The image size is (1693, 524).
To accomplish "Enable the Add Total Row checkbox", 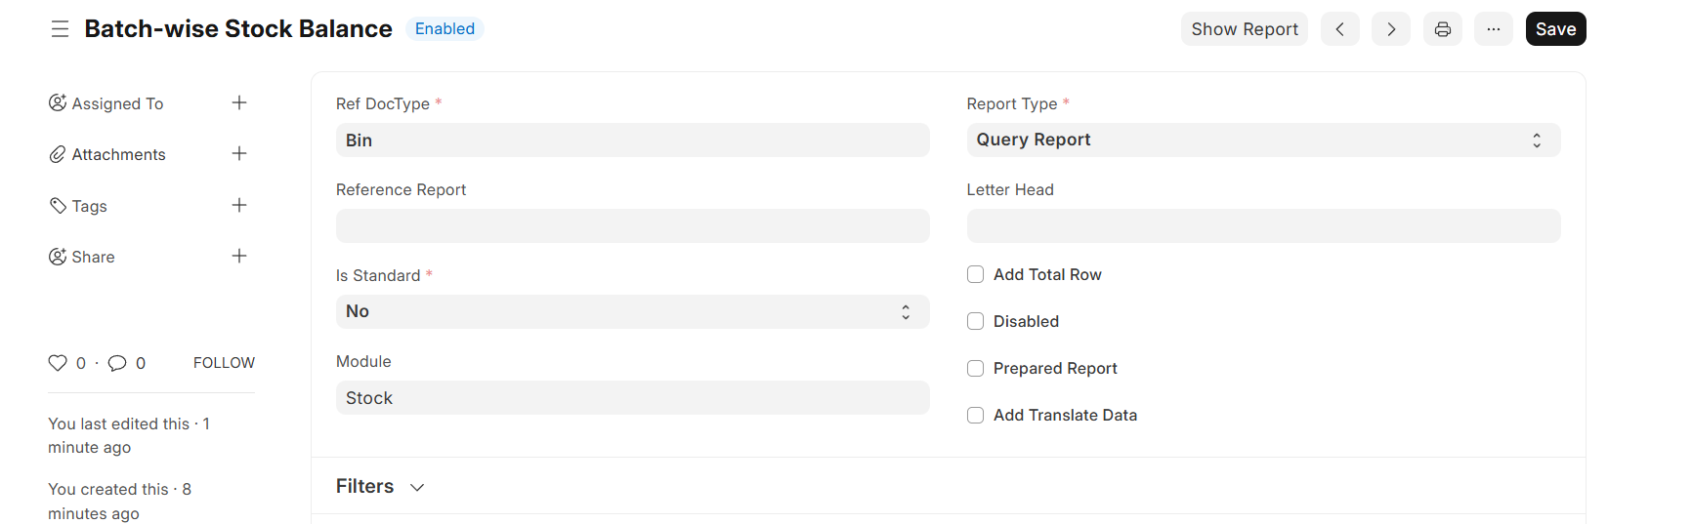I will [x=975, y=274].
